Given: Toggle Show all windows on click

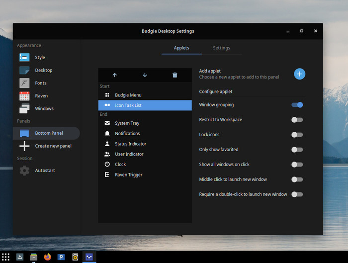Looking at the screenshot, I should pos(297,165).
